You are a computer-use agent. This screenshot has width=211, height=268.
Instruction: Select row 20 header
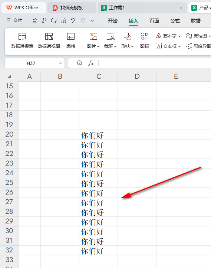(x=9, y=134)
